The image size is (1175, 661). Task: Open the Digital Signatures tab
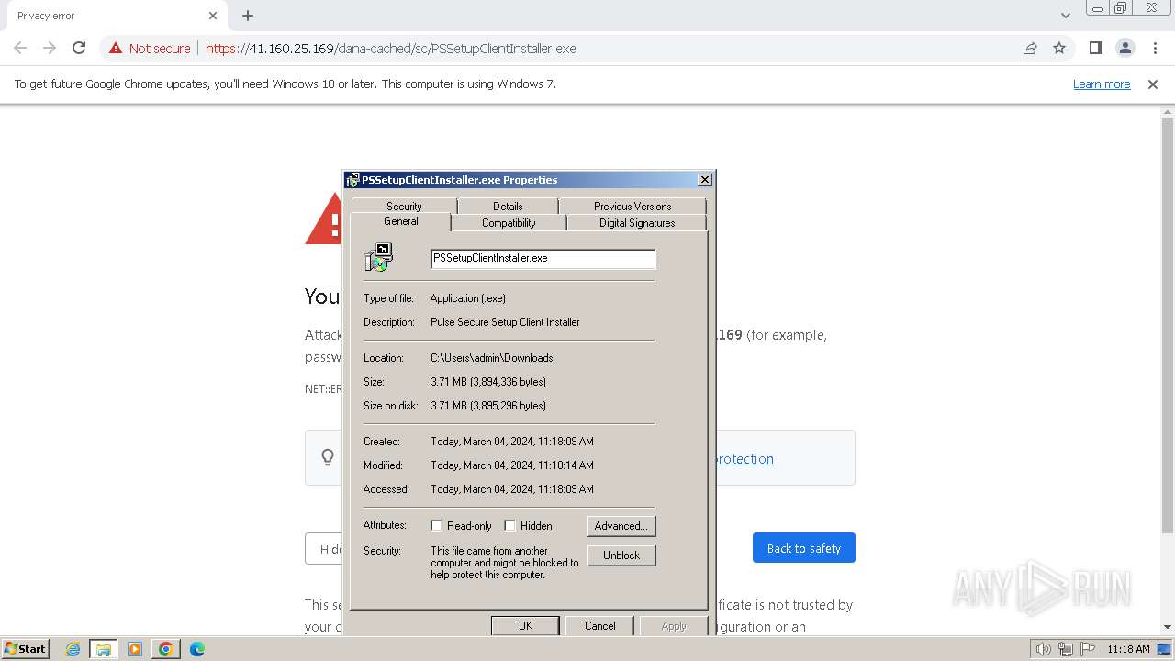pos(637,223)
